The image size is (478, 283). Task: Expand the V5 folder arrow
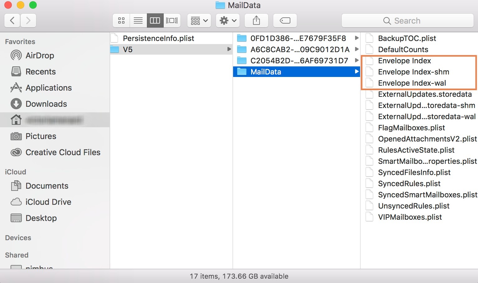pyautogui.click(x=229, y=49)
